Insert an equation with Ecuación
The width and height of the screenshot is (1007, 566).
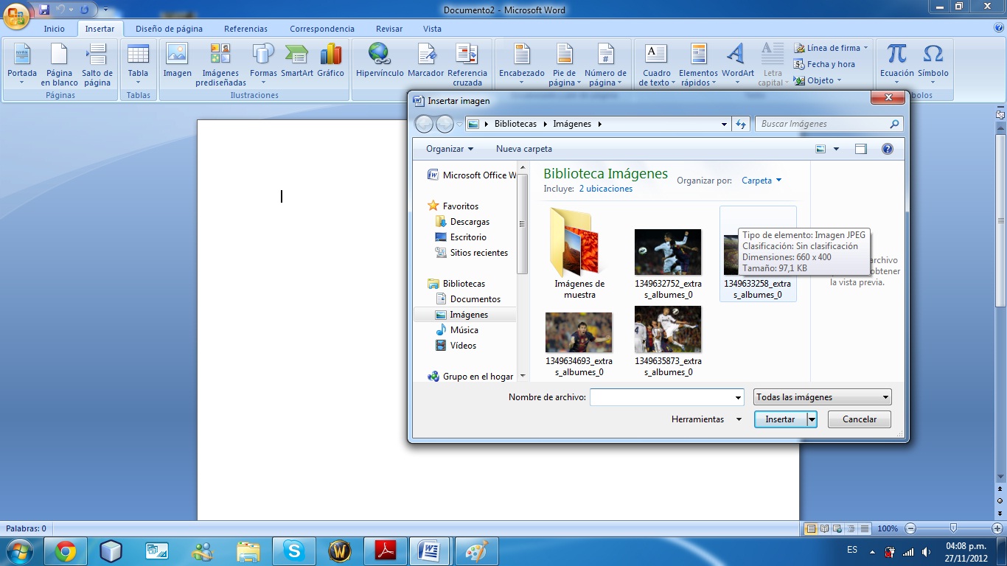[896, 65]
